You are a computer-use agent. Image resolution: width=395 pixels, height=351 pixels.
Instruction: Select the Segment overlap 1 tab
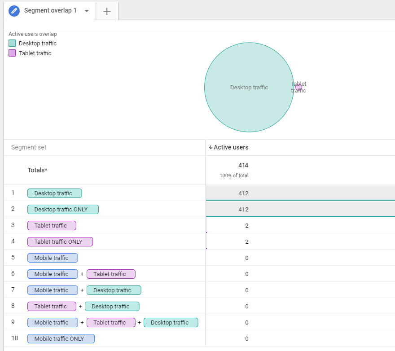click(x=50, y=11)
